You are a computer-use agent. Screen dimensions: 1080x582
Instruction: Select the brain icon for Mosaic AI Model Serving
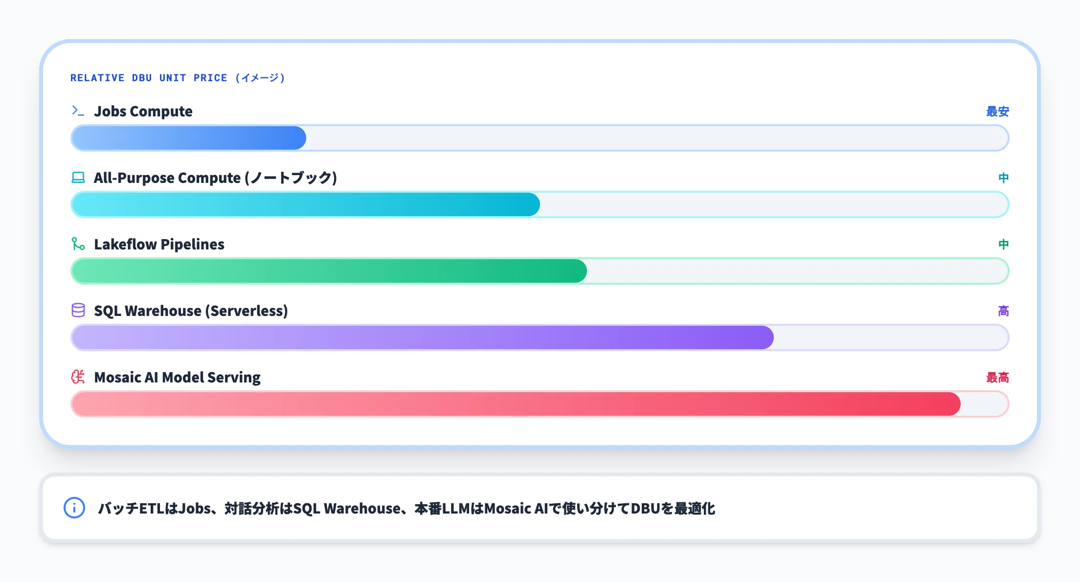point(77,377)
